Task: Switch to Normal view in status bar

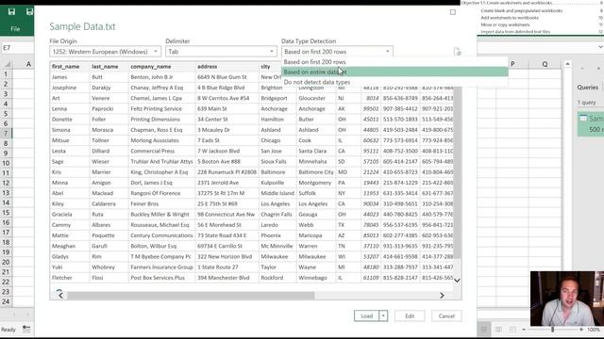Action: point(484,330)
